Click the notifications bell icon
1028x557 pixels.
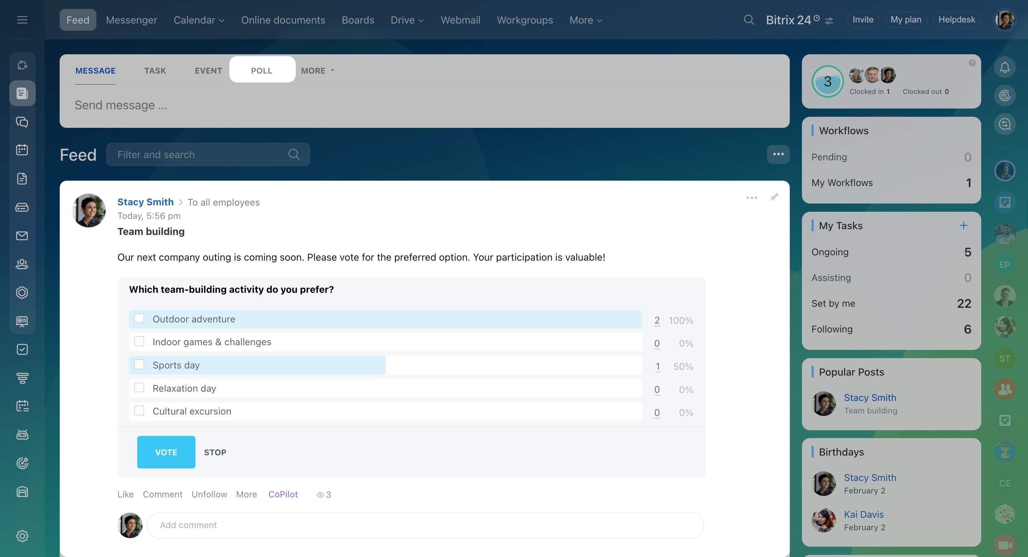pyautogui.click(x=1004, y=67)
